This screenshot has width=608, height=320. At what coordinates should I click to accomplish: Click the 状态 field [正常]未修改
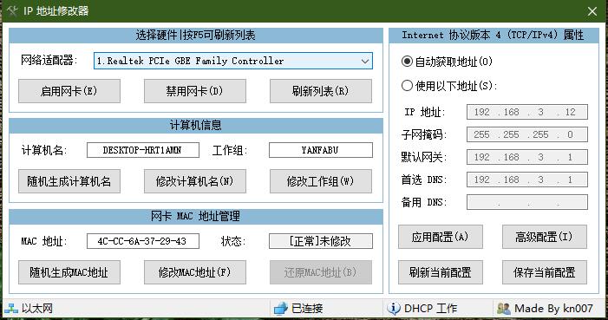coord(321,241)
